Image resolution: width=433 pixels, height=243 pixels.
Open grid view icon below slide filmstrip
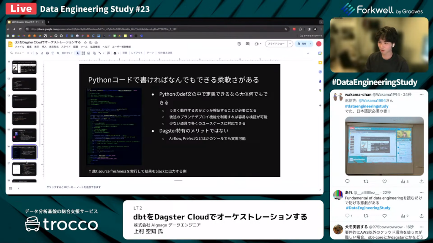click(11, 188)
